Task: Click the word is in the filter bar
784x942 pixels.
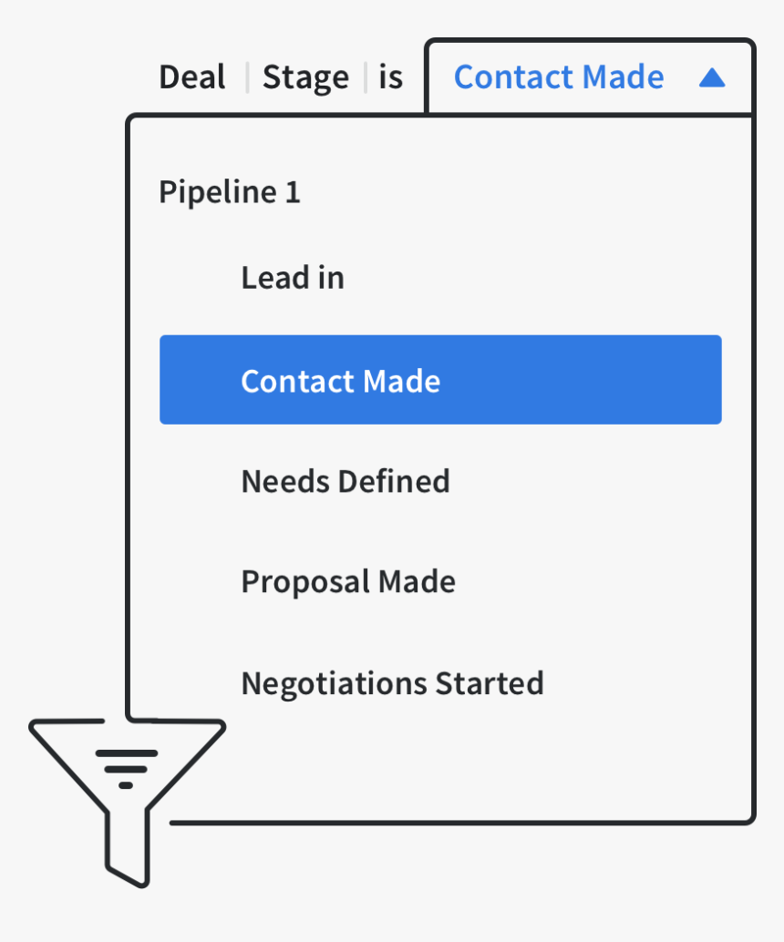Action: [x=392, y=77]
